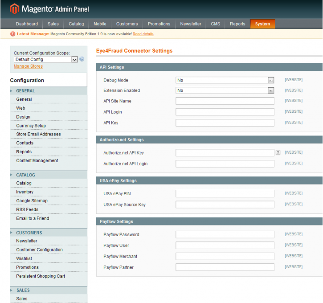Select Customer Configuration in the sidebar

(49, 250)
